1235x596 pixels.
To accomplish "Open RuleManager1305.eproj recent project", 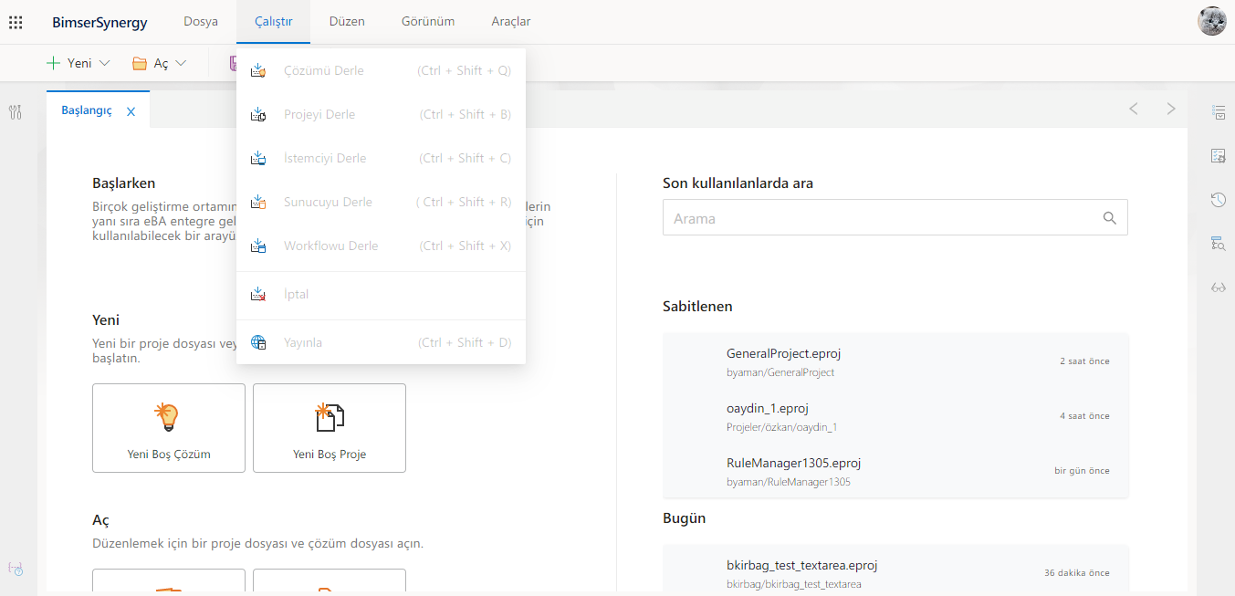I will tap(793, 463).
